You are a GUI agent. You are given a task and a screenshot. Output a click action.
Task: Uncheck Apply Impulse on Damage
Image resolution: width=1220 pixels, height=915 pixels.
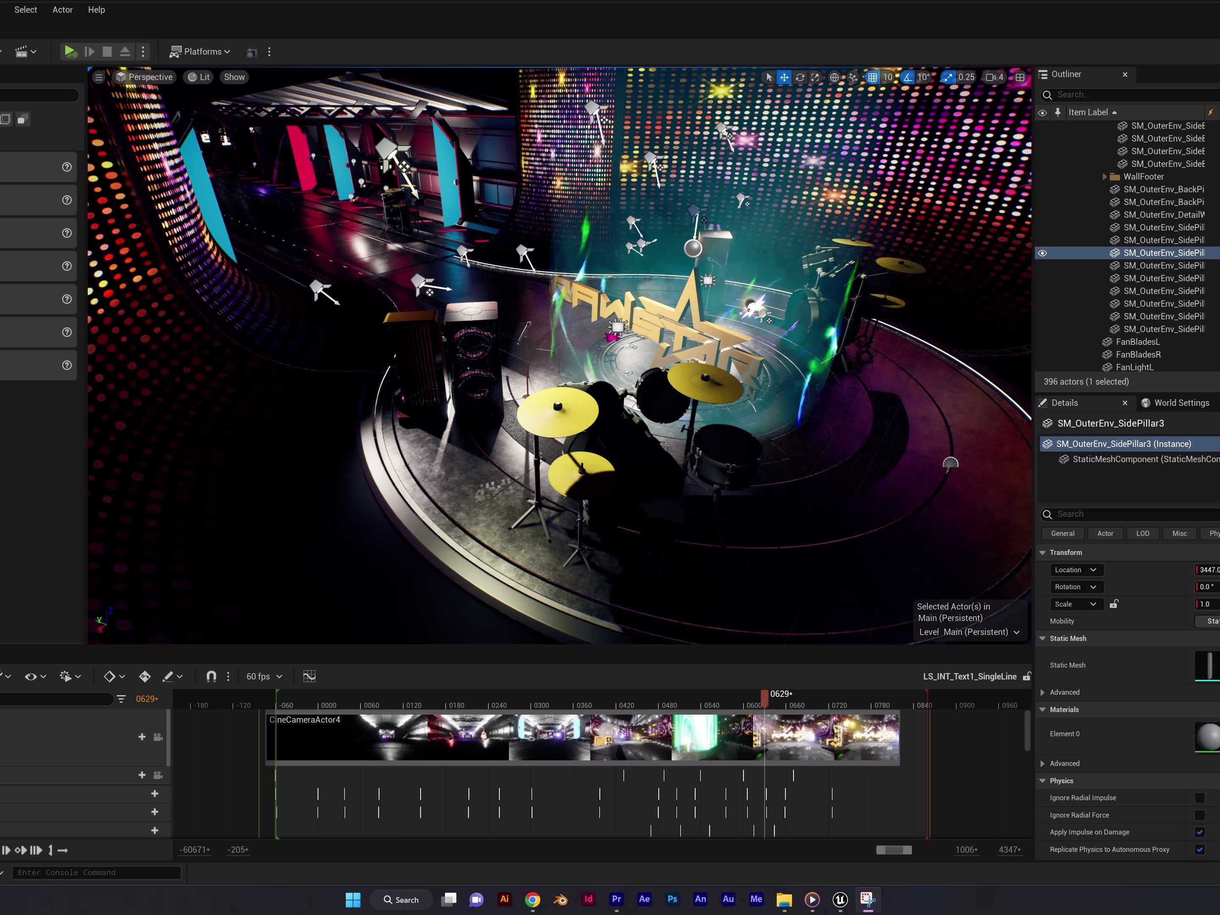(1199, 832)
